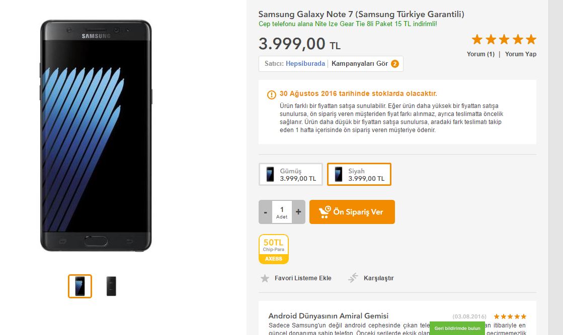Click the compare arrows icon

click(x=353, y=278)
